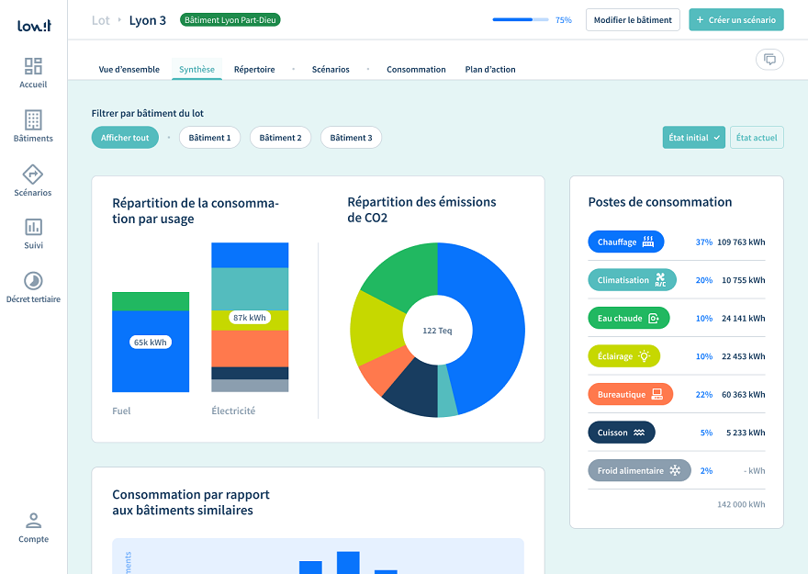Click the 75% progress bar
This screenshot has height=574, width=808.
point(521,19)
